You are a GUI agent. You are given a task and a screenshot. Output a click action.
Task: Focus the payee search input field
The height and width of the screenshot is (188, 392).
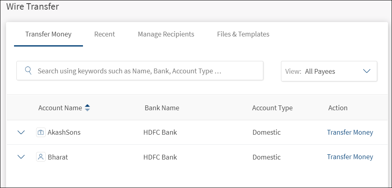(x=144, y=71)
